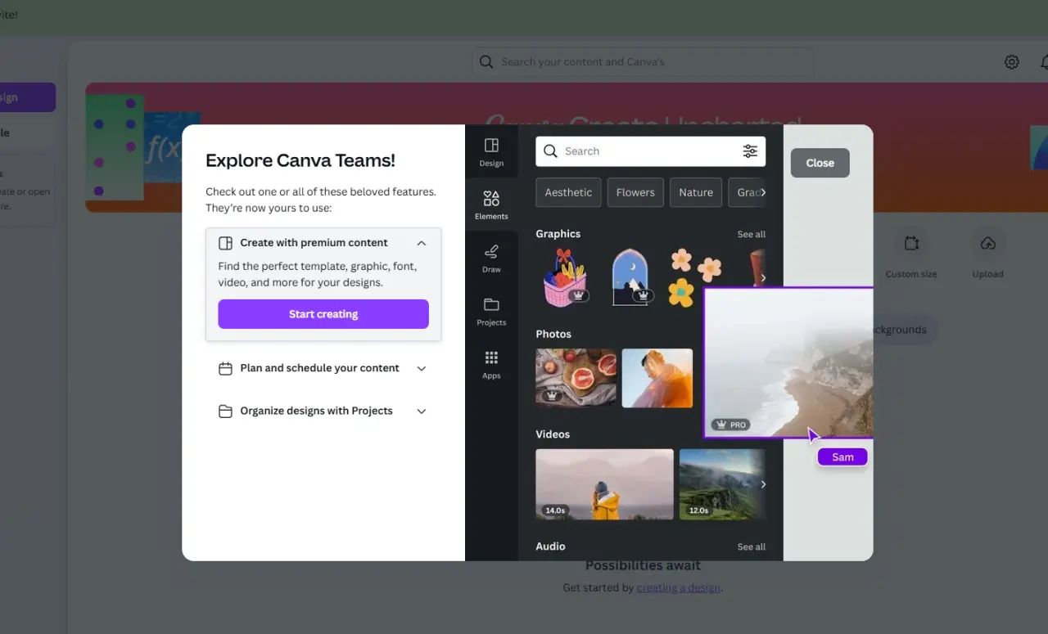Open the settings gear in the top bar
1048x634 pixels.
pyautogui.click(x=1012, y=62)
